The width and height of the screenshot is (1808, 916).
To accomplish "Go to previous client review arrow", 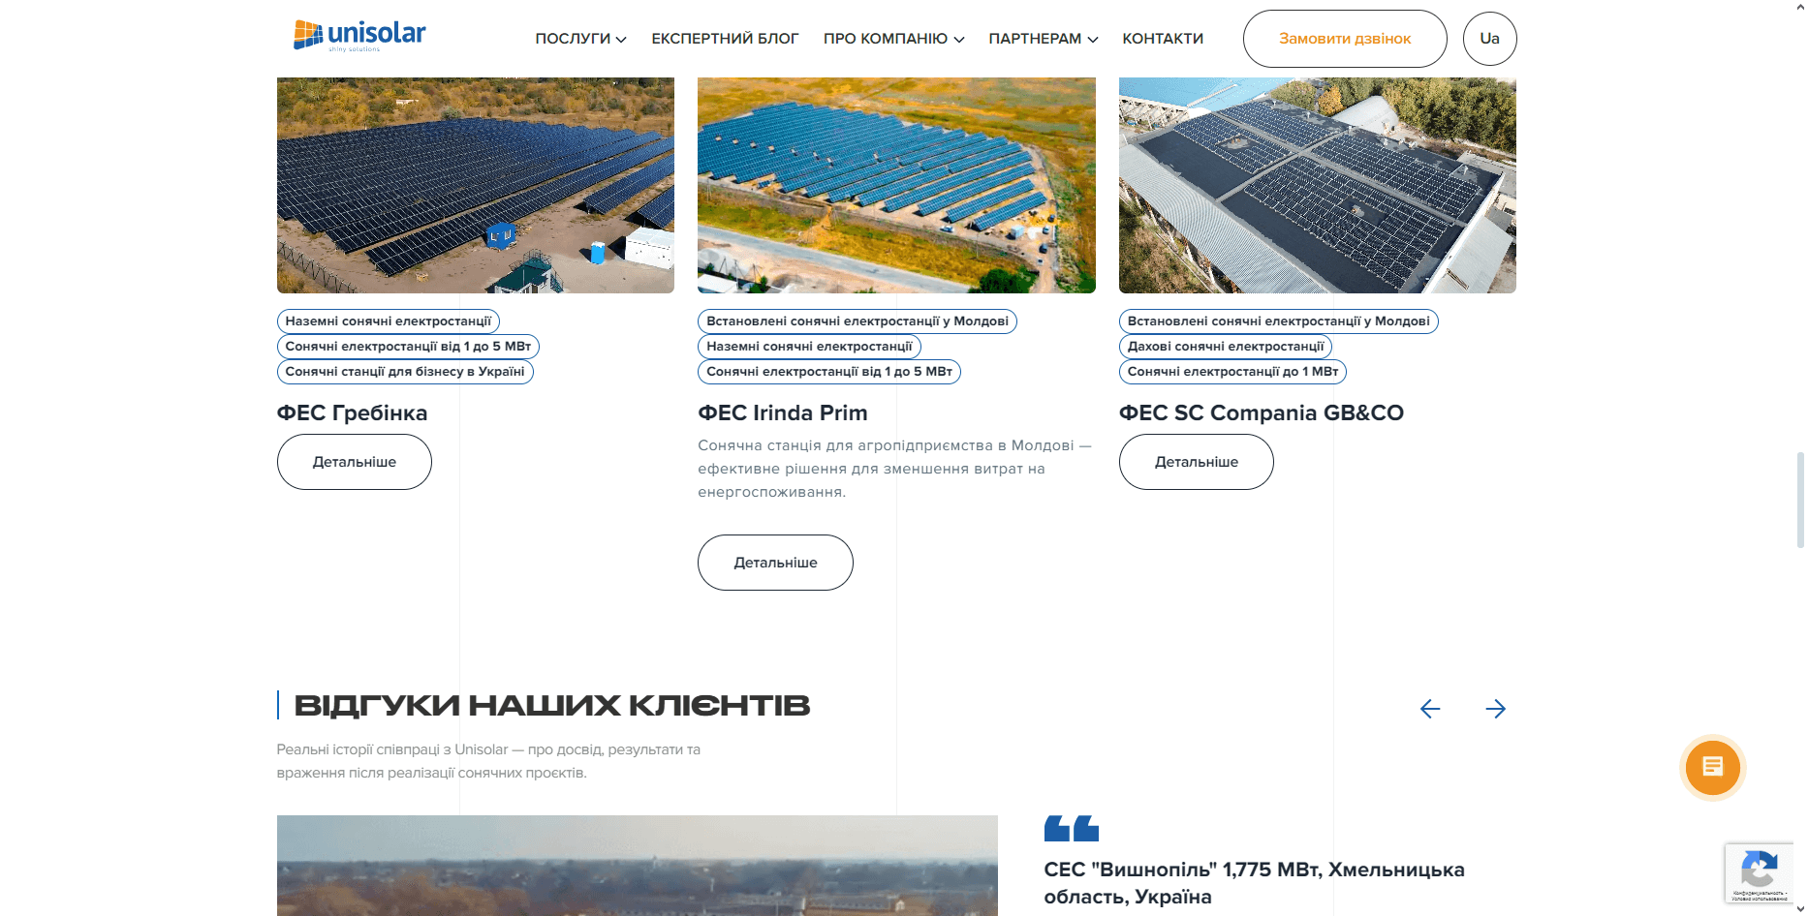I will pyautogui.click(x=1429, y=709).
